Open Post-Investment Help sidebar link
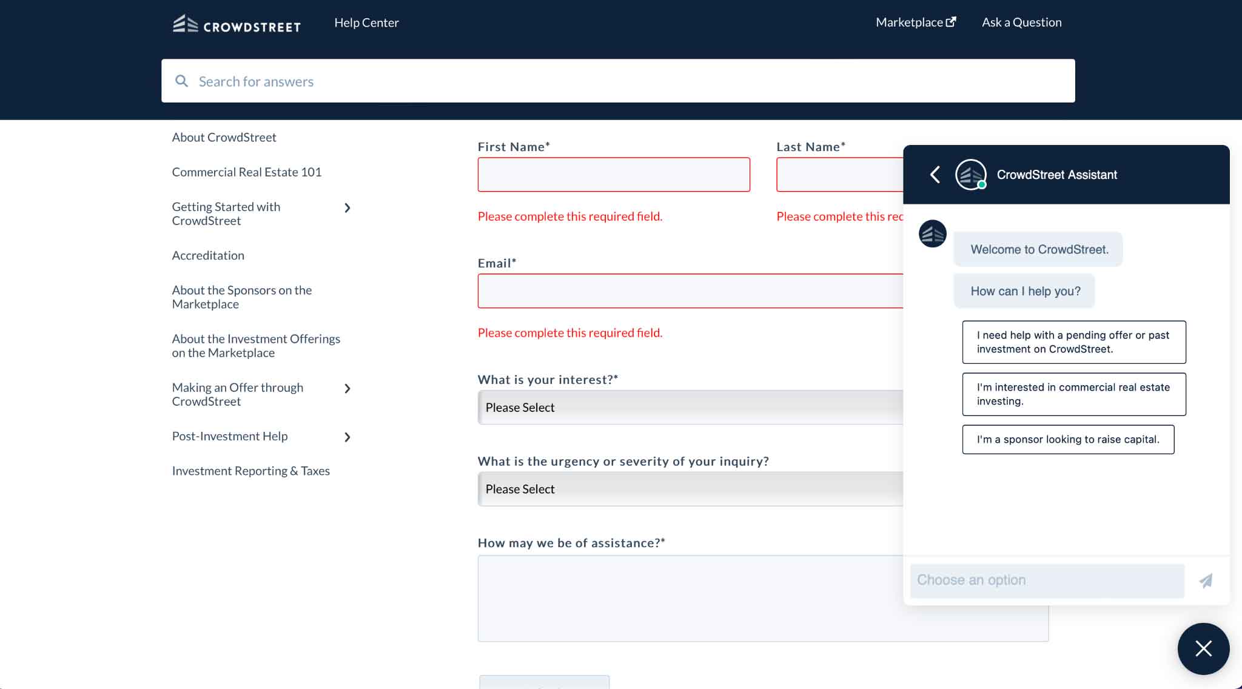 coord(229,436)
